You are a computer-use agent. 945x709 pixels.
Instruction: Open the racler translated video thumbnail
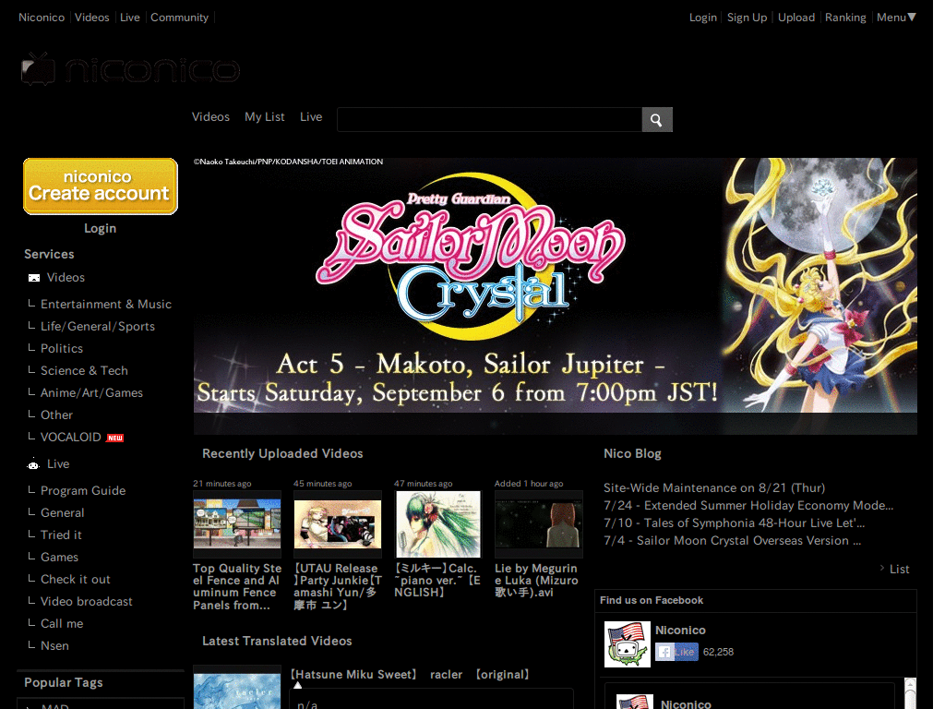coord(237,687)
